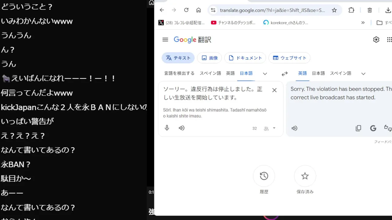Viewport: 392px width, 220px height.
Task: Switch to ドキュメント translation mode
Action: (245, 58)
